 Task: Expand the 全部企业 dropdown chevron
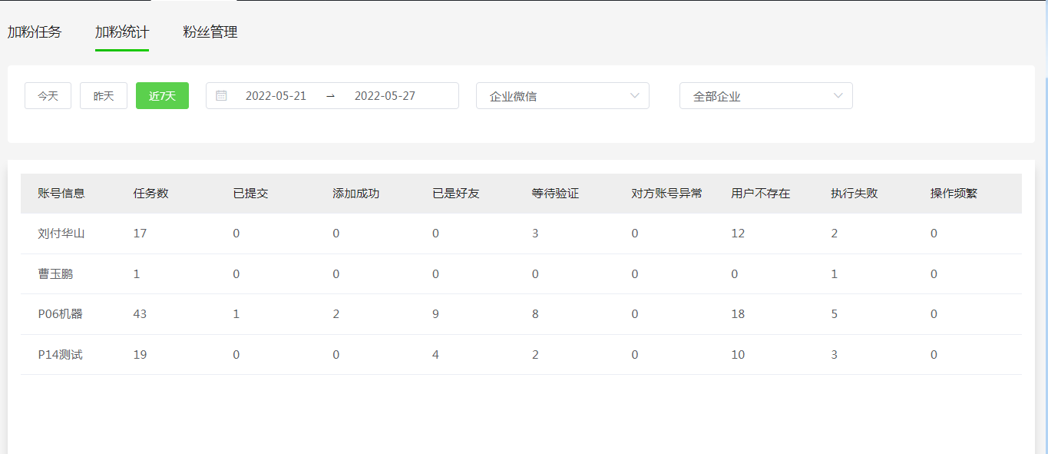pos(838,96)
